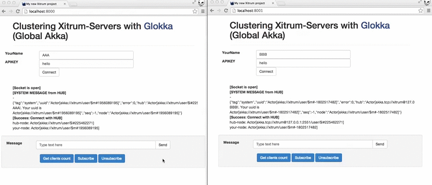Reload the localhost:8001 page
Image resolution: width=432 pixels, height=185 pixels.
[x=225, y=11]
